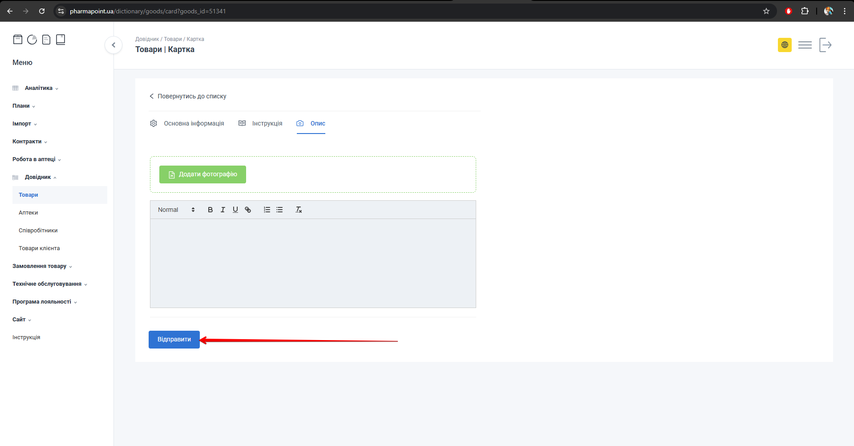
Task: Click inside the description text area
Action: click(x=313, y=263)
